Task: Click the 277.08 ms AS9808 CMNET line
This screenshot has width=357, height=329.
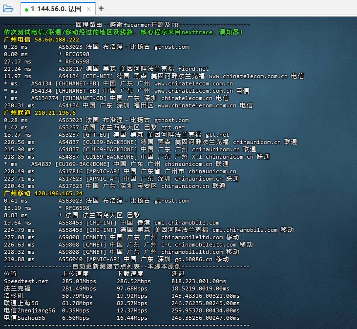Action: coord(122,237)
